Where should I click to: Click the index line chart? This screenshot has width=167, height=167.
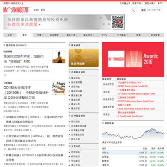coord(133,134)
